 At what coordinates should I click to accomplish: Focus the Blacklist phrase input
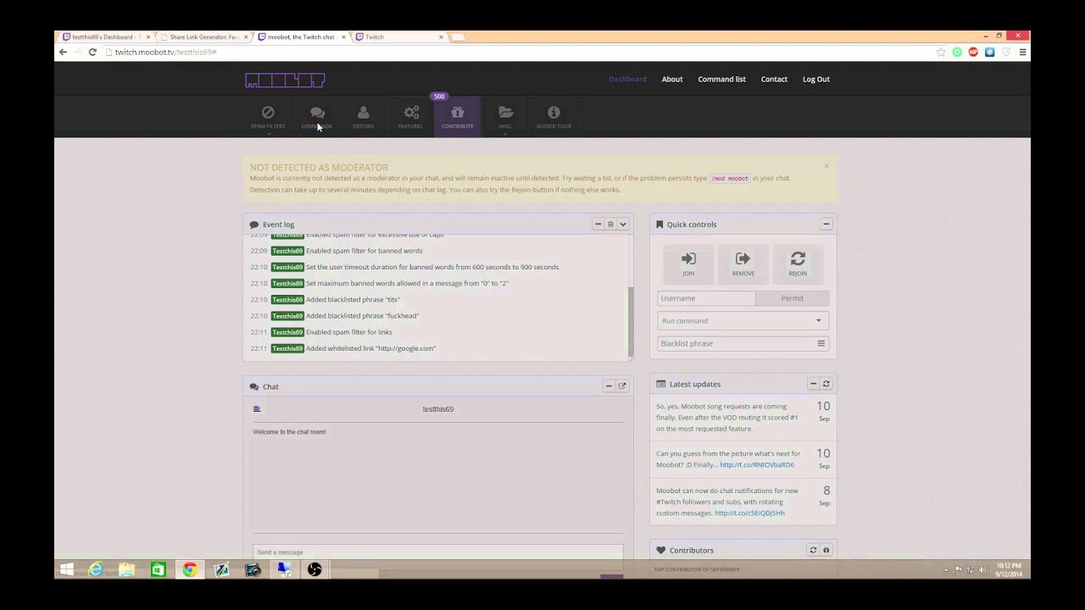734,344
